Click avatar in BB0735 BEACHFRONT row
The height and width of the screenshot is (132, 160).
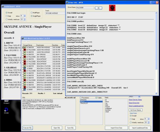[25, 59]
